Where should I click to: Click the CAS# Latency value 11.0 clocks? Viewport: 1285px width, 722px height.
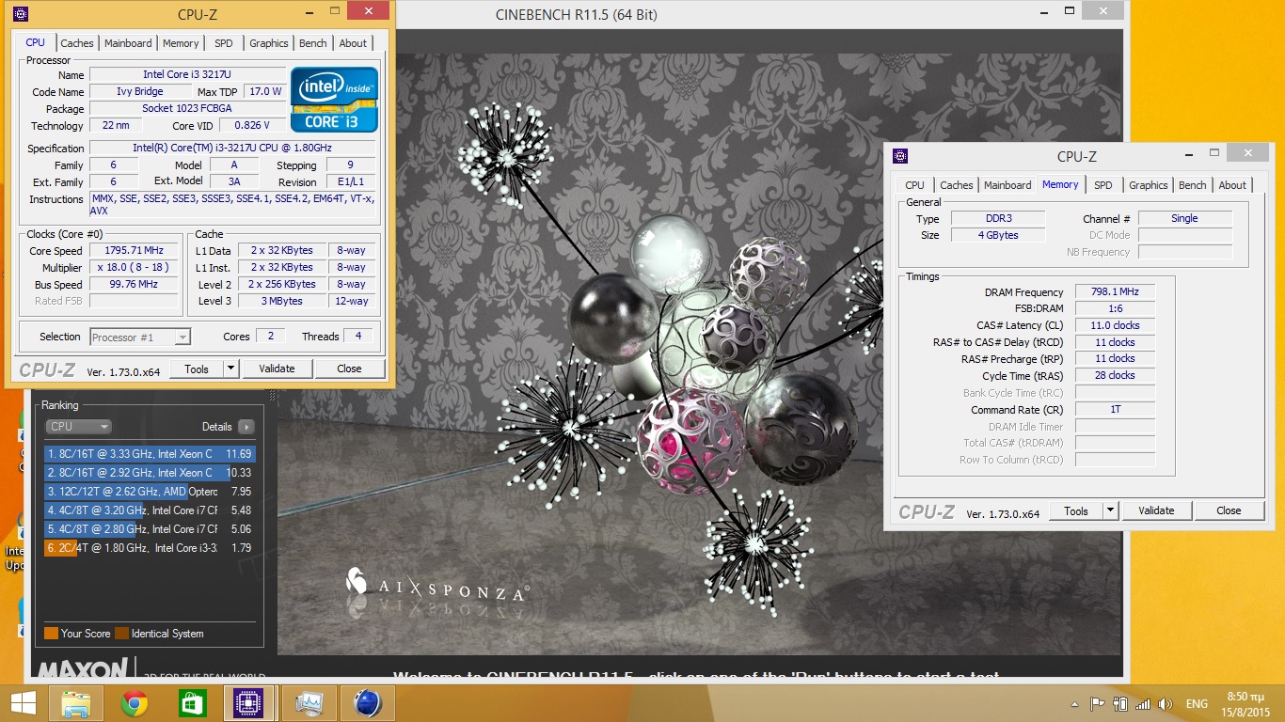[x=1115, y=326]
